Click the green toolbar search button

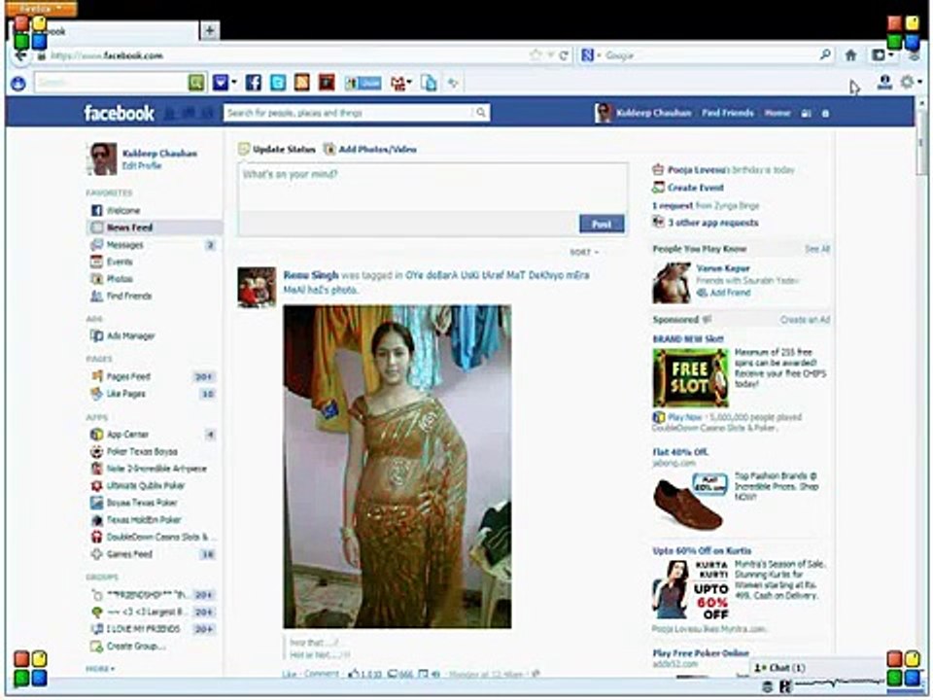pyautogui.click(x=196, y=83)
